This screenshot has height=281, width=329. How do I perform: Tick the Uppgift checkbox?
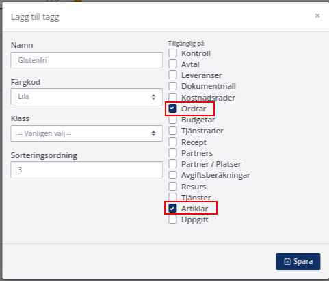click(x=172, y=219)
